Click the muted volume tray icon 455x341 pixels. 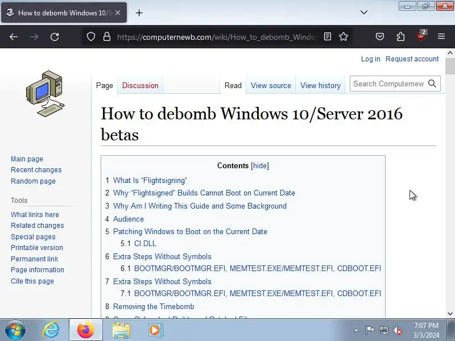click(397, 330)
